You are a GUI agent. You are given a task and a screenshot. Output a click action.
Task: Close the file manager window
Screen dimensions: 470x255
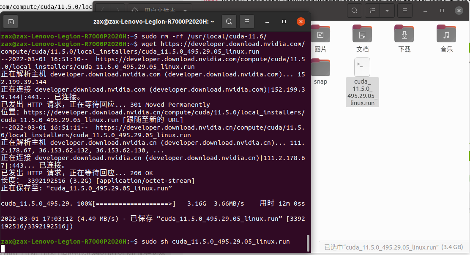pyautogui.click(x=459, y=11)
